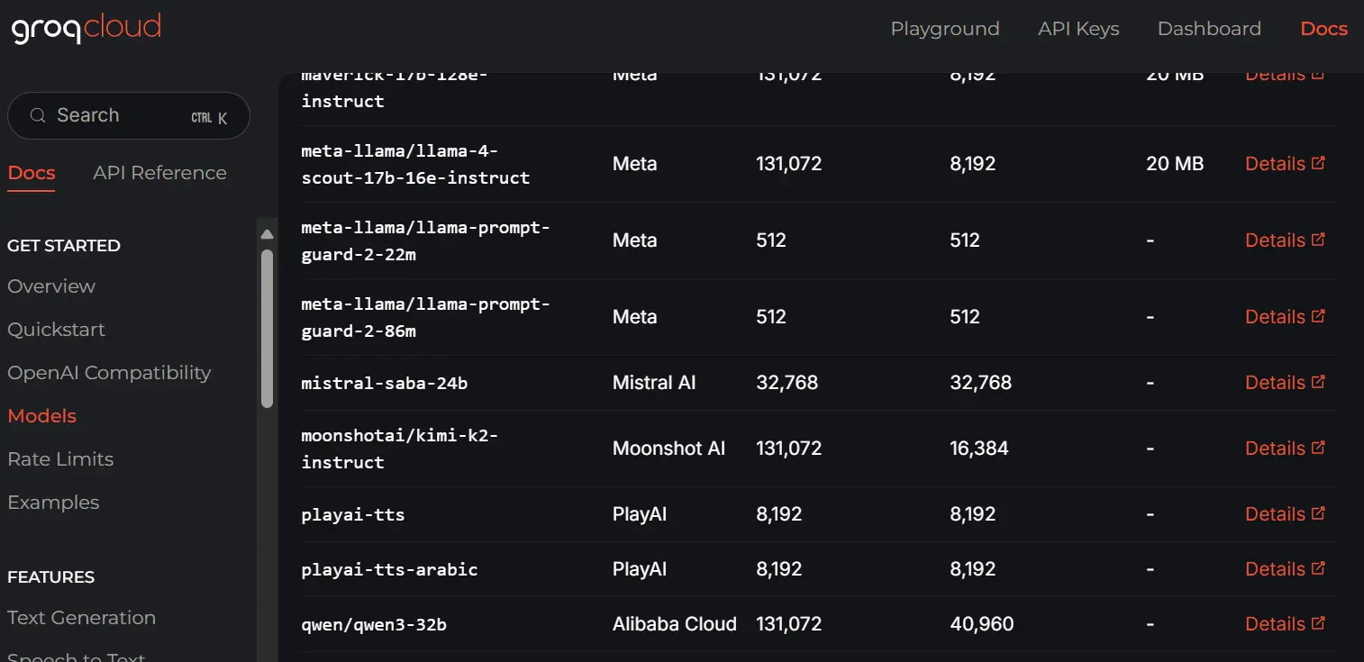The image size is (1364, 662).
Task: Open the Playground page
Action: point(945,28)
